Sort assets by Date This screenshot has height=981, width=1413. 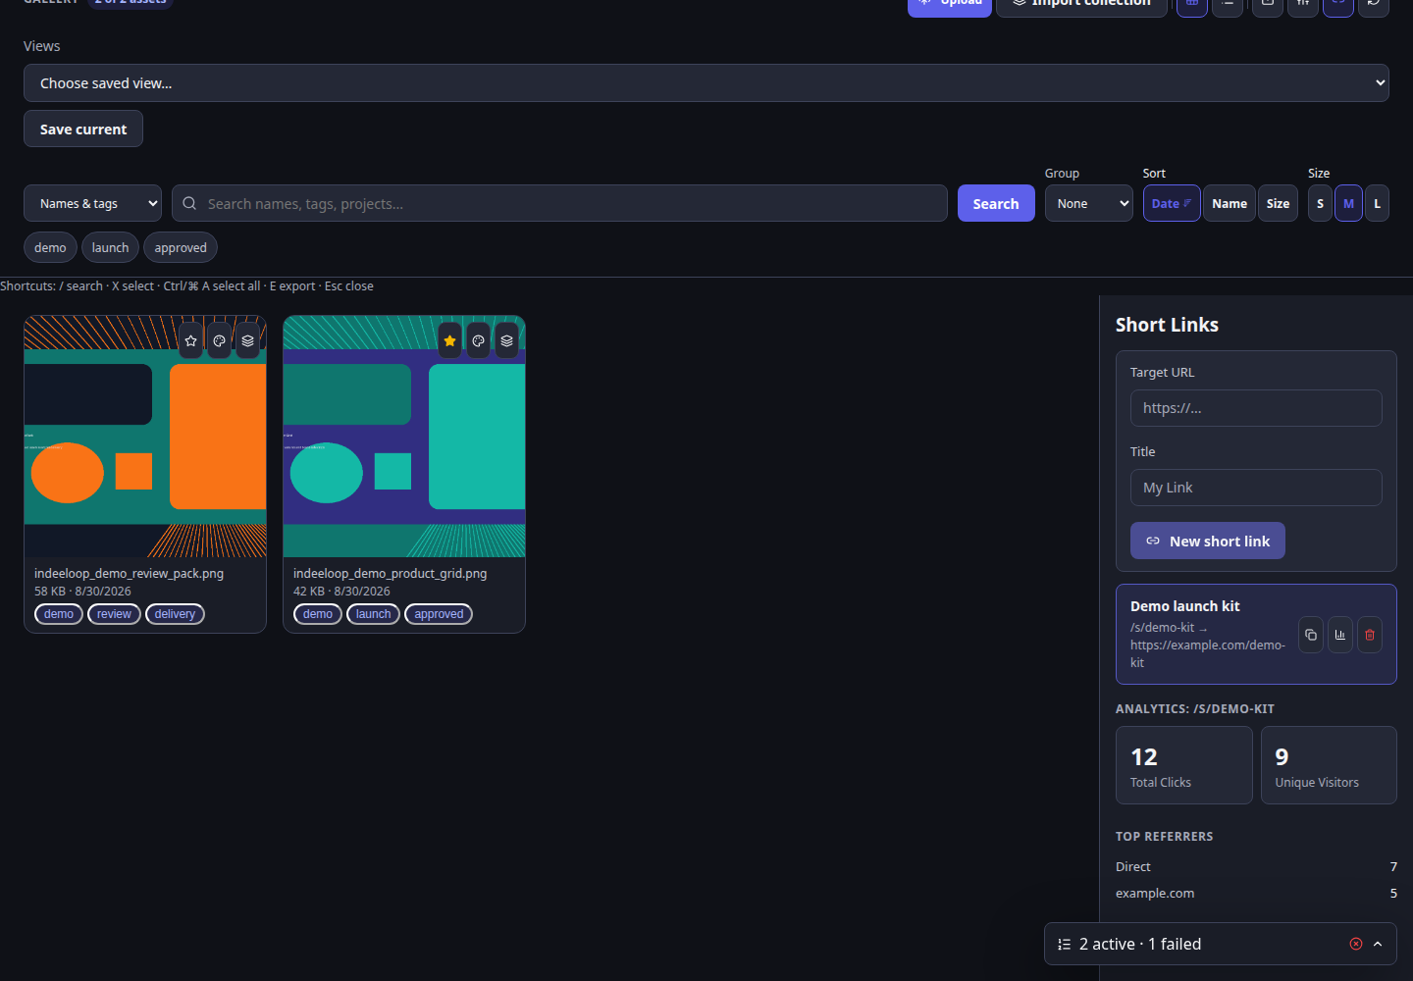1172,203
